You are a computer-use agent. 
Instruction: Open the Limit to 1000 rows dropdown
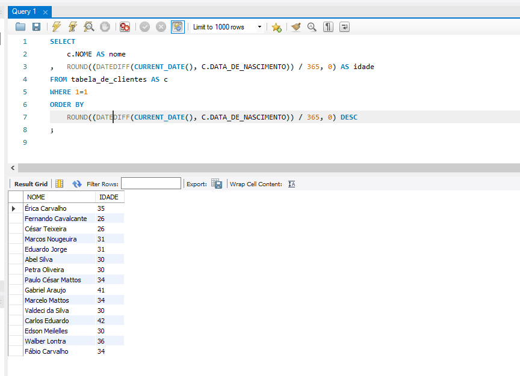pyautogui.click(x=259, y=27)
